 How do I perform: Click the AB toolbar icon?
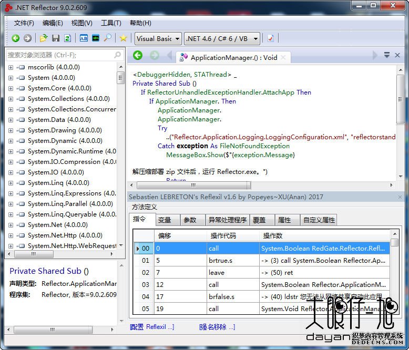coord(84,38)
